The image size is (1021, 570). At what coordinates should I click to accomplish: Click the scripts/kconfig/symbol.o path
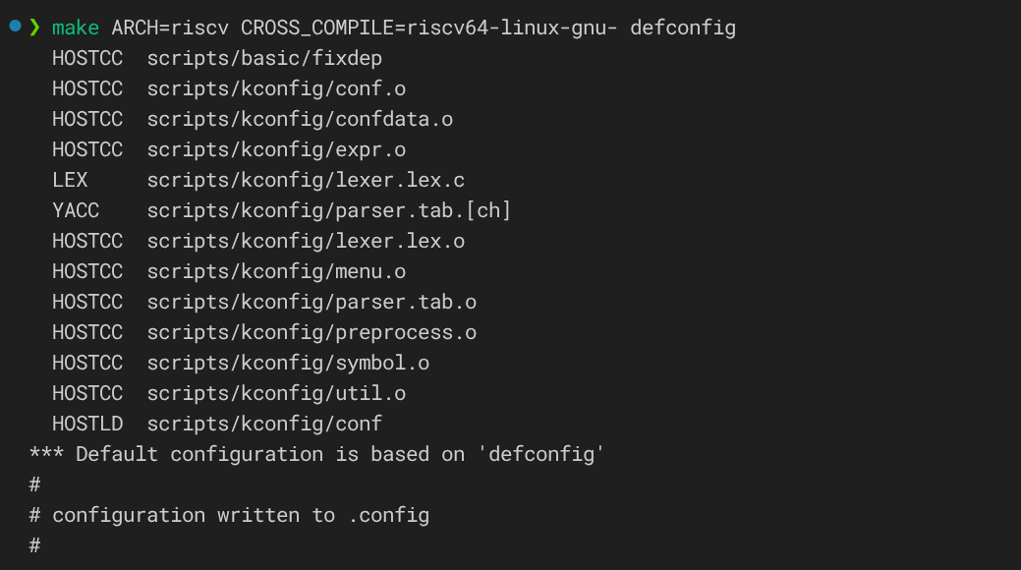click(x=288, y=363)
